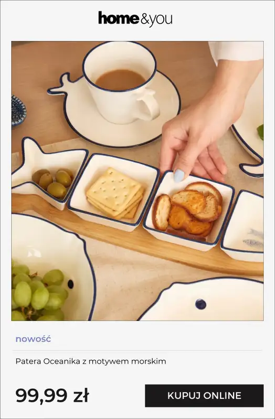Click the blue patterned dish at the photo edge

tap(18, 111)
